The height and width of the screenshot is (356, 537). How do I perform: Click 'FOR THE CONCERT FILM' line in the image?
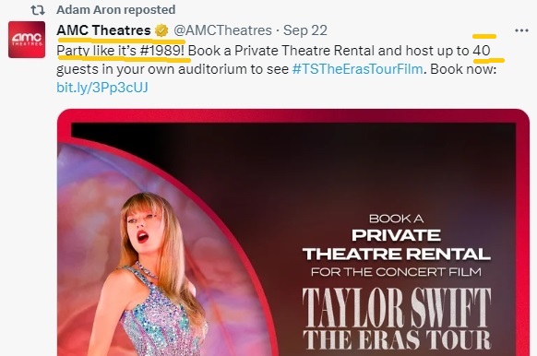[x=396, y=272]
